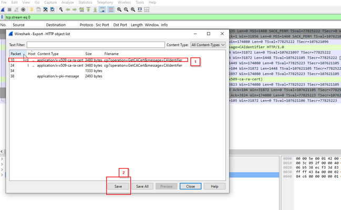Zoom in main window text
341x210 pixels.
[119, 9]
